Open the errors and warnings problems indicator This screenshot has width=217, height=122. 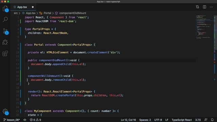[x=35, y=120]
